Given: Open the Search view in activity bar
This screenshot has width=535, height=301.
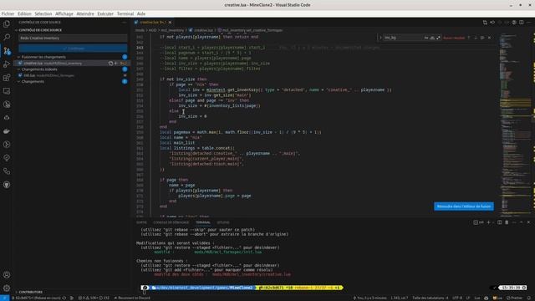Looking at the screenshot, I should [7, 37].
